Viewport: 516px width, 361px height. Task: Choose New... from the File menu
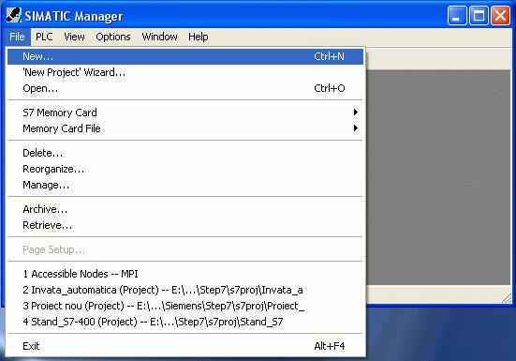pos(185,56)
